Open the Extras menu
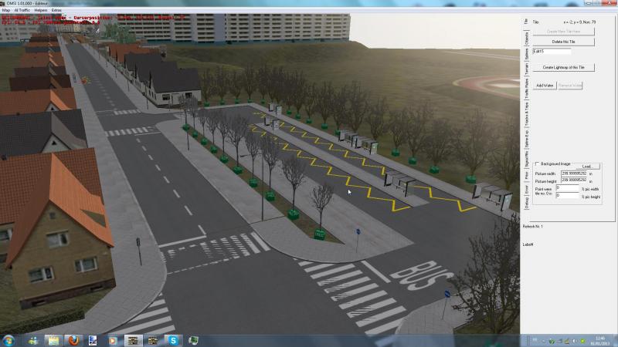The image size is (618, 347). pyautogui.click(x=56, y=10)
